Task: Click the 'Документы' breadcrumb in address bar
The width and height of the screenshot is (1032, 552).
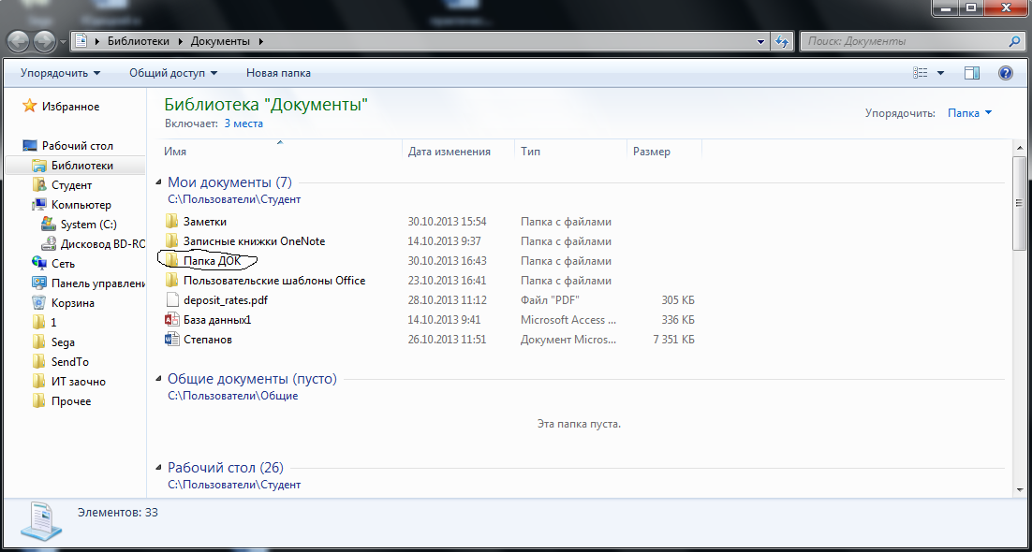Action: tap(220, 41)
